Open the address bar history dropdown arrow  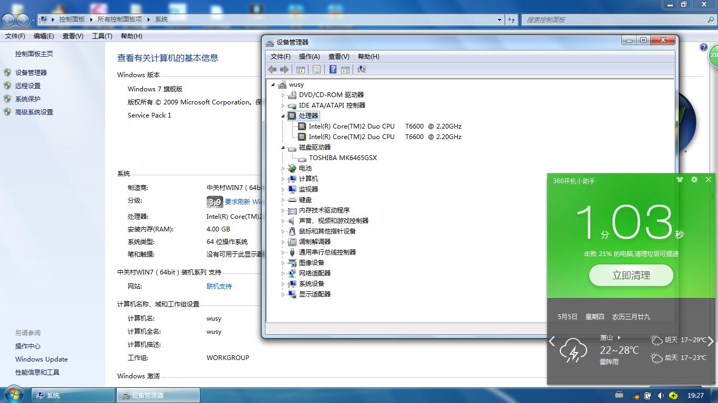tap(499, 19)
